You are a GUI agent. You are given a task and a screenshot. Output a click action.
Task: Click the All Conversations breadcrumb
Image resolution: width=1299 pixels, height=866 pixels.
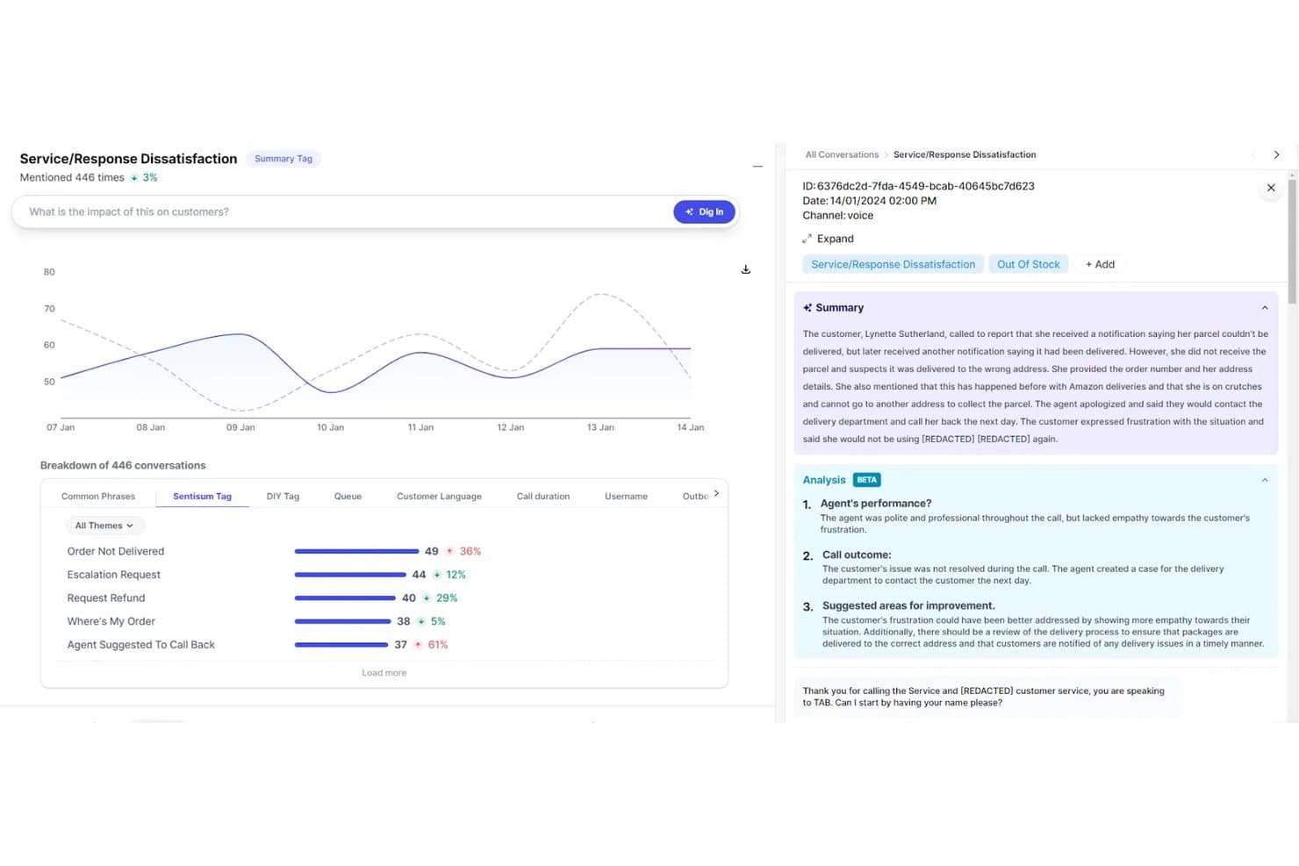[842, 154]
